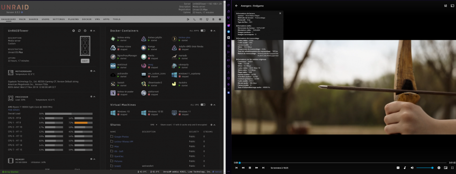The height and width of the screenshot is (174, 456).
Task: Collapse the Memory section chevron
Action: [94, 159]
